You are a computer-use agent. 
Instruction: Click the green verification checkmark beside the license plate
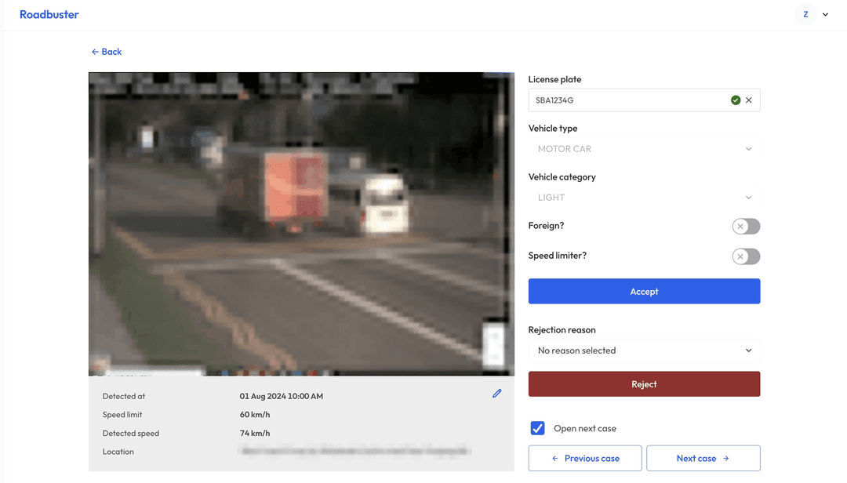coord(736,100)
